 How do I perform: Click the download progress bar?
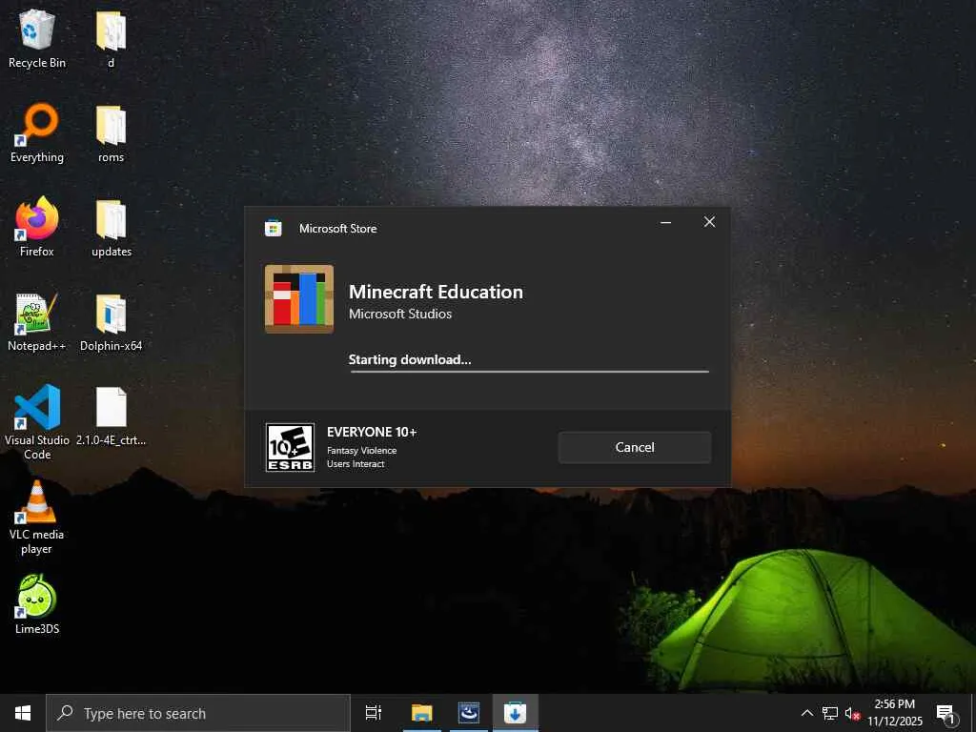[x=530, y=372]
